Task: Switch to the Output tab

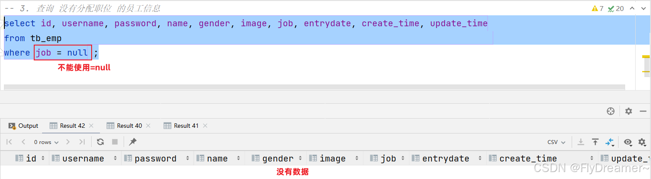Action: pyautogui.click(x=24, y=126)
